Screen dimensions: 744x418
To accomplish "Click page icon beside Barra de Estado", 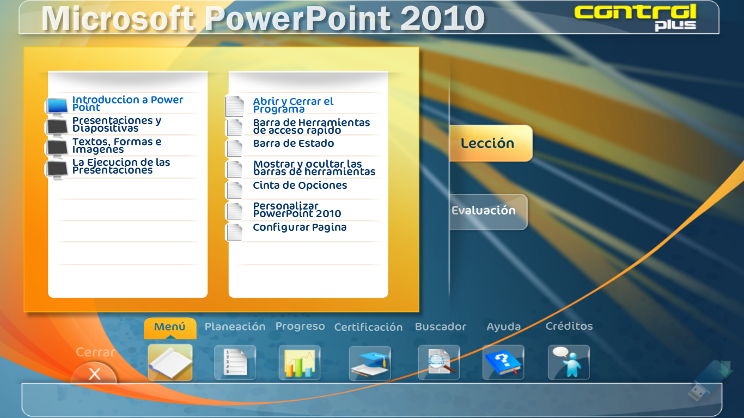I will pos(234,148).
